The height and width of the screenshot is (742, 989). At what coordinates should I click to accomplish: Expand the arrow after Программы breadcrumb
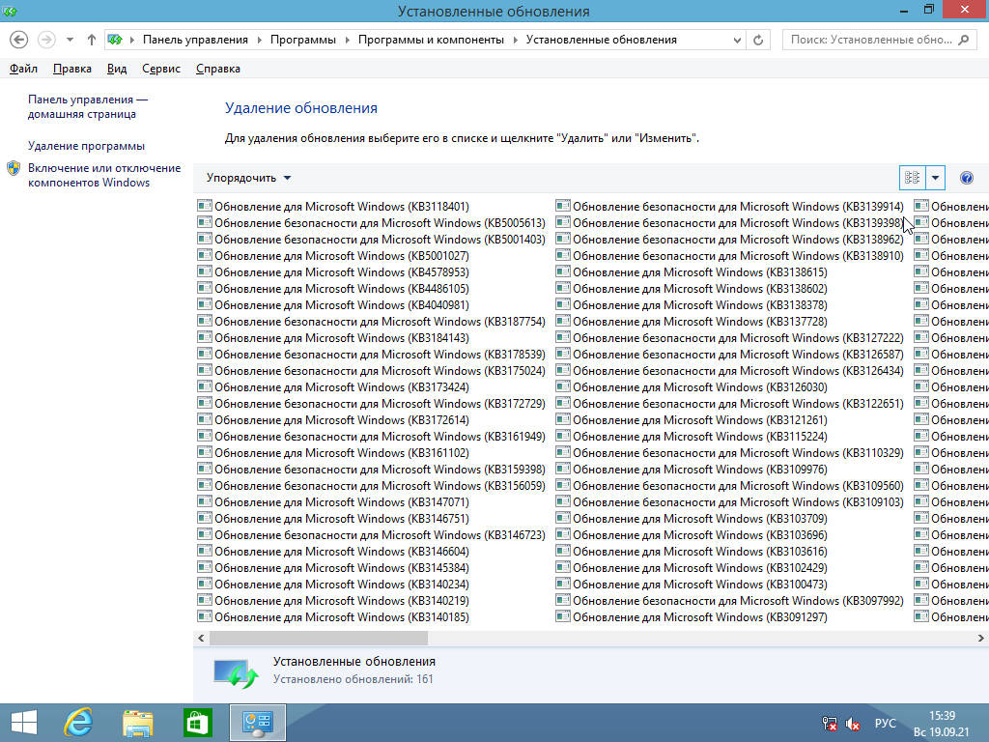click(347, 40)
